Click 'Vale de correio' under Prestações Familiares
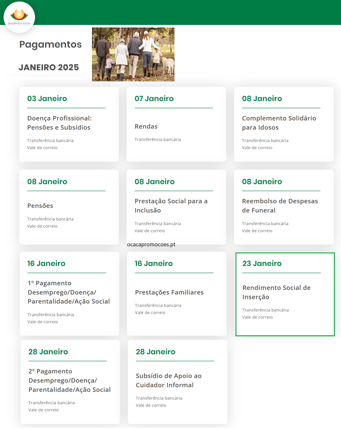341x429 pixels. tap(150, 312)
